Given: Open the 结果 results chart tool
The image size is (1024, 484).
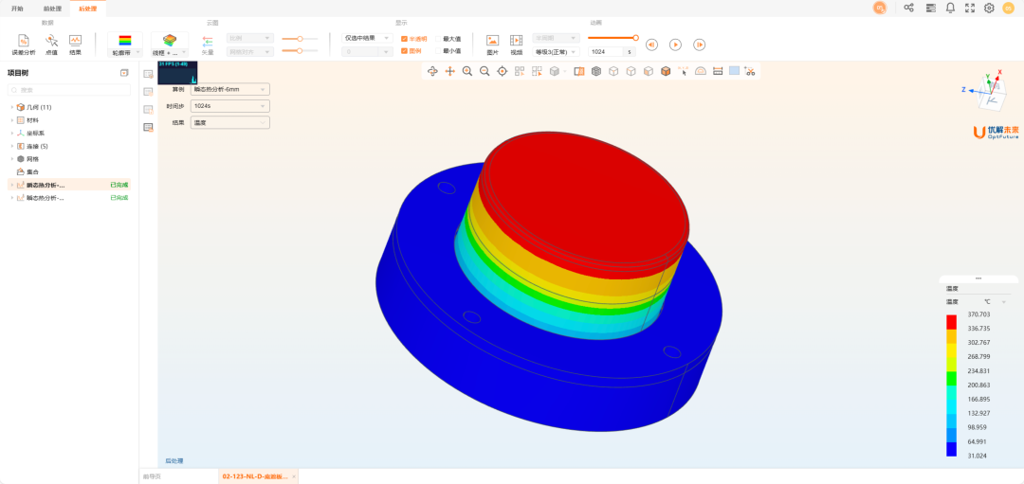Looking at the screenshot, I should pyautogui.click(x=75, y=45).
